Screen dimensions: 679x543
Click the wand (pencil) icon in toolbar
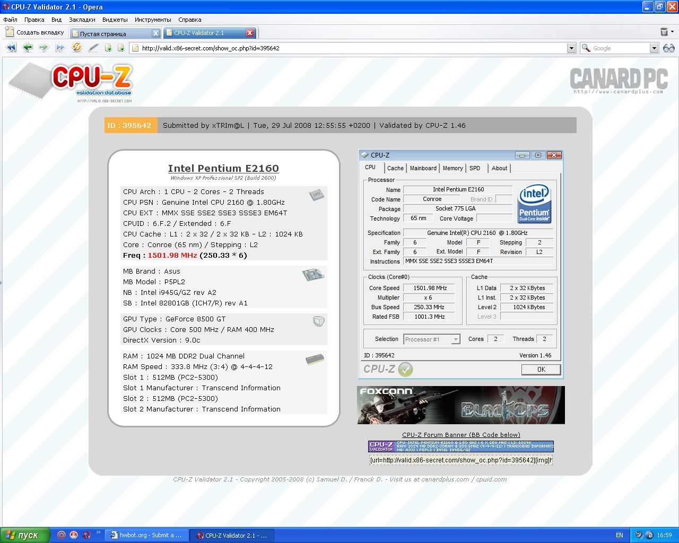click(x=93, y=48)
